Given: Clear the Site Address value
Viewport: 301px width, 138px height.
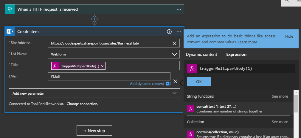Looking at the screenshot, I should [175, 43].
